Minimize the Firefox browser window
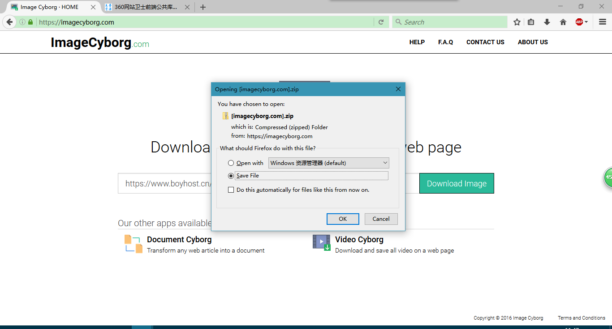Viewport: 612px width, 329px height. (x=560, y=6)
